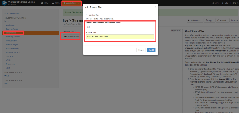Click the play icon on Test Players
Screen dimensions: 239x113
[x=189, y=20]
